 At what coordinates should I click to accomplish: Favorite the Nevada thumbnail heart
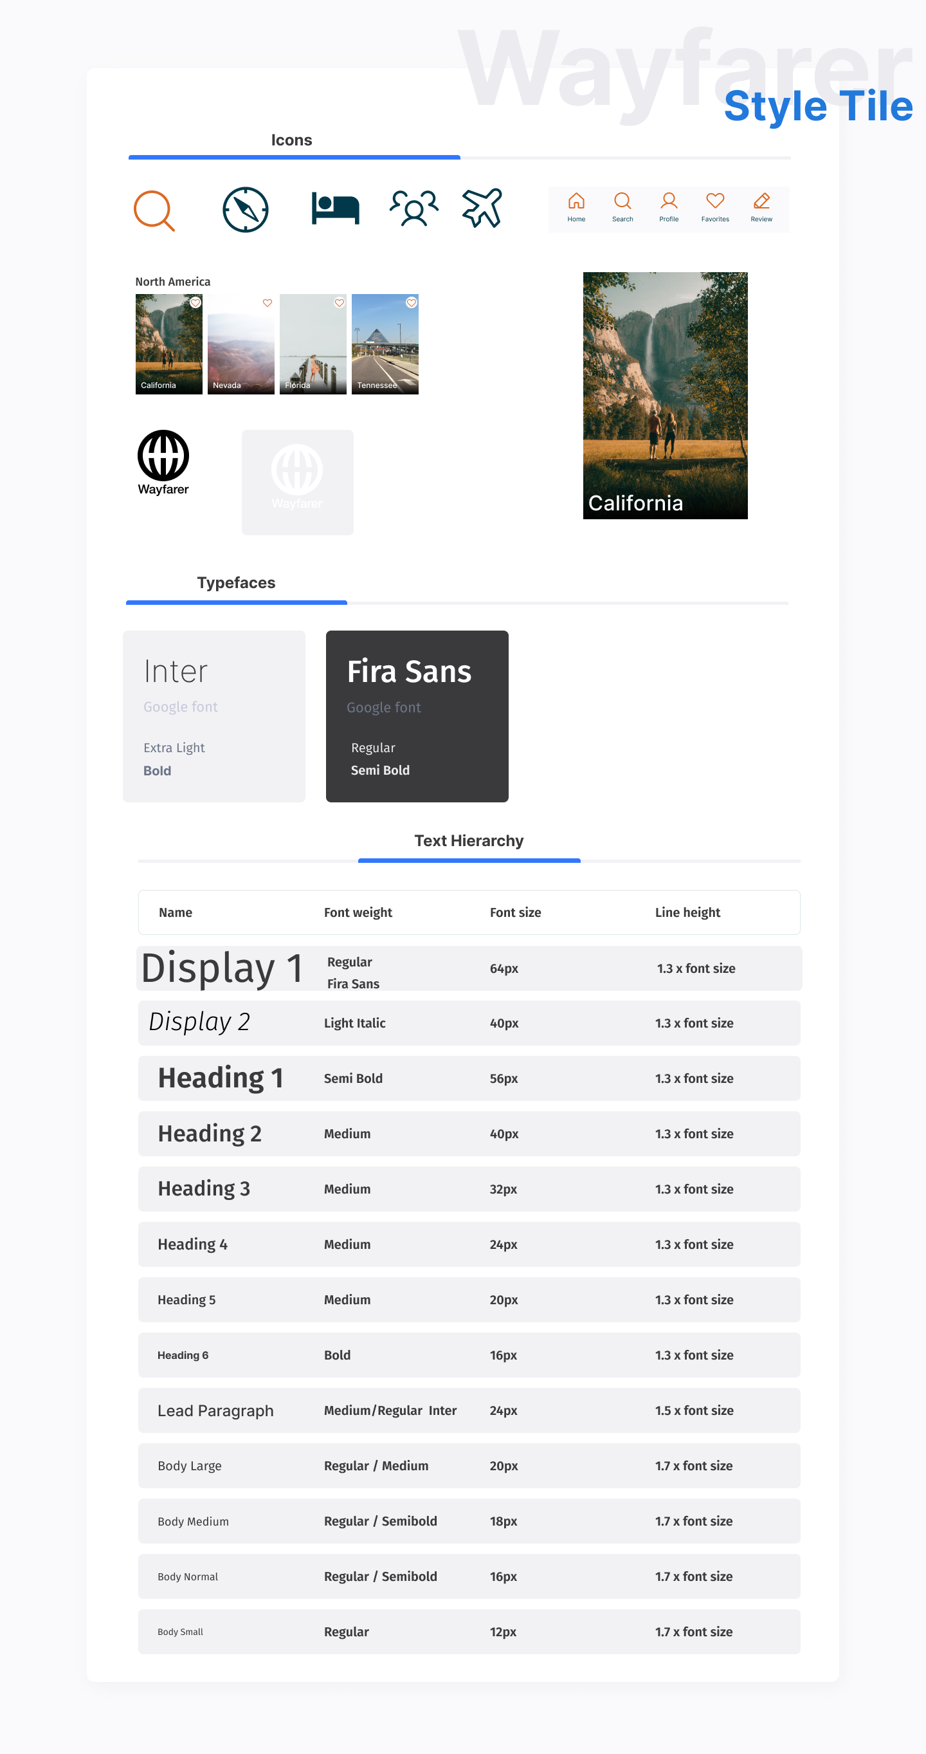click(268, 302)
